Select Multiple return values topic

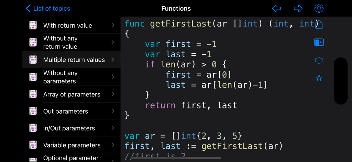[x=74, y=60]
